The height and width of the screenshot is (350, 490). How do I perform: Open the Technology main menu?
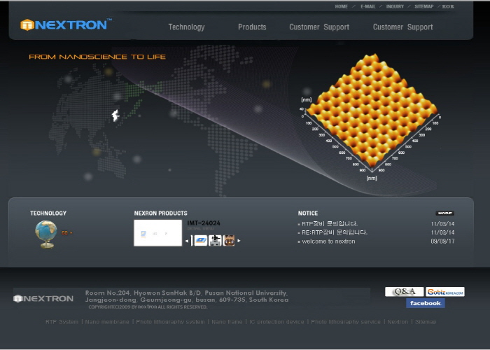(187, 27)
